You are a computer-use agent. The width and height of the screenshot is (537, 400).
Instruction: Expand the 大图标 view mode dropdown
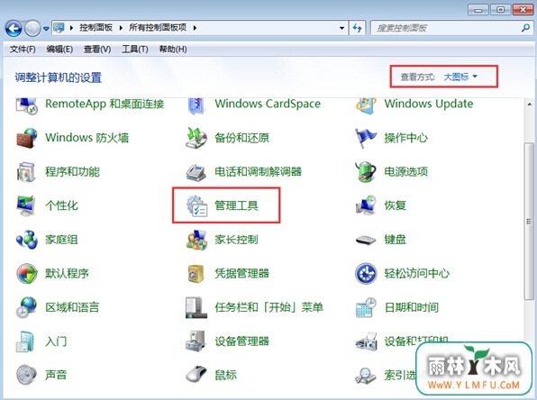point(460,77)
